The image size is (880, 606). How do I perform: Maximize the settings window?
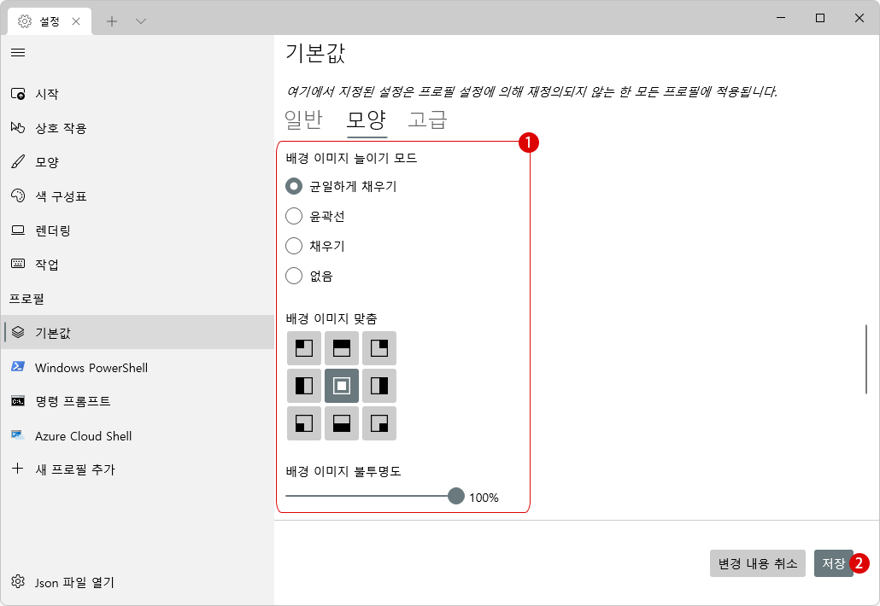820,18
